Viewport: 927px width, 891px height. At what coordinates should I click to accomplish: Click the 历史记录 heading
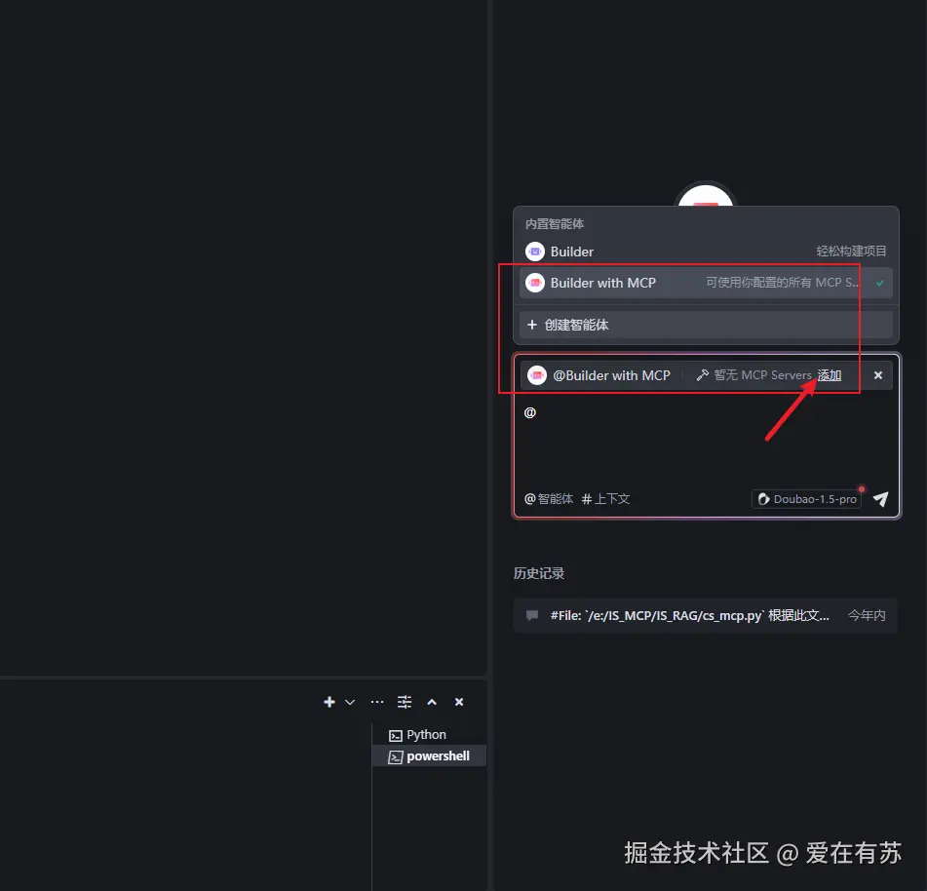pos(539,573)
